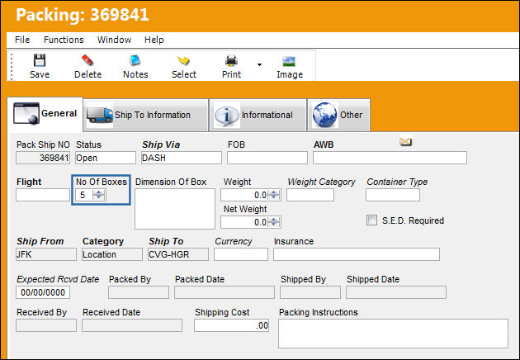Viewport: 520px width, 360px height.
Task: Click the Shipped By field
Action: click(x=310, y=292)
